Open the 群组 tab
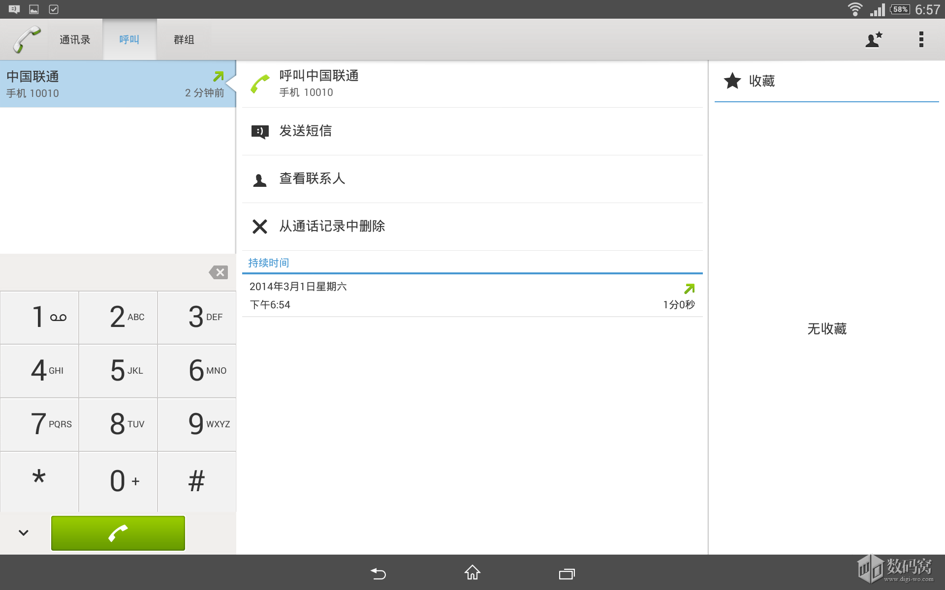Viewport: 945px width, 590px height. click(184, 39)
